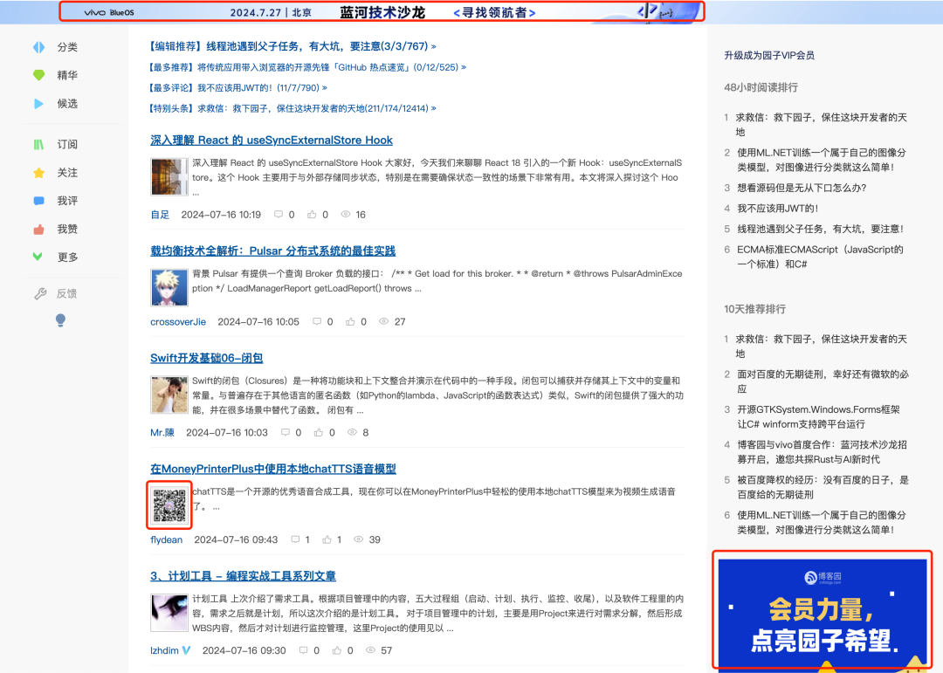The image size is (943, 673).
Task: Open the 反馈 sidebar item
Action: 66,293
